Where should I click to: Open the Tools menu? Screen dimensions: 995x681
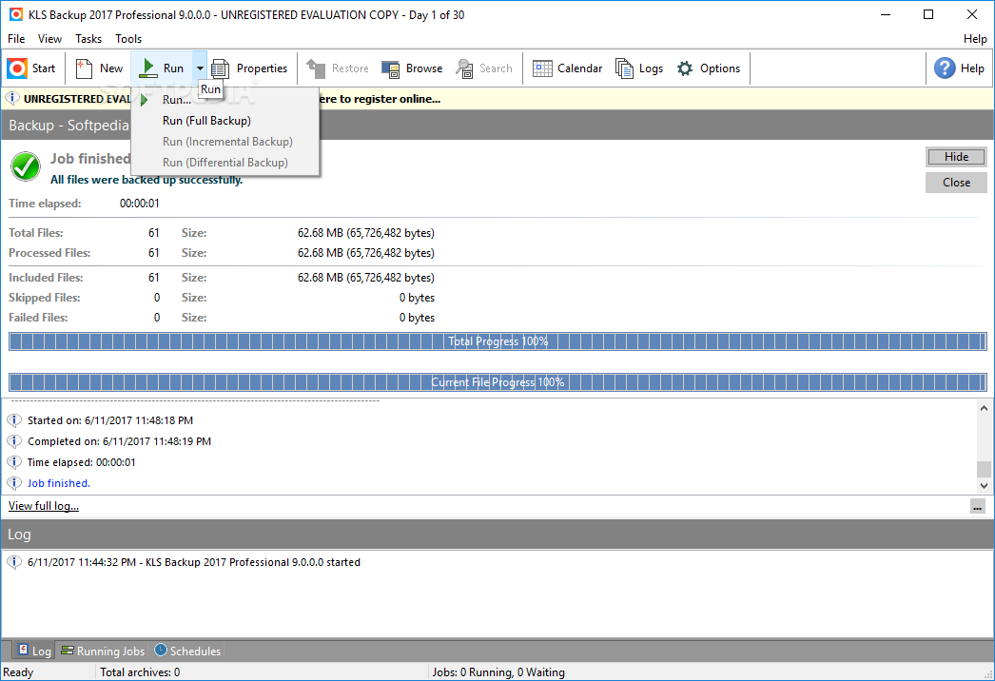pyautogui.click(x=128, y=39)
